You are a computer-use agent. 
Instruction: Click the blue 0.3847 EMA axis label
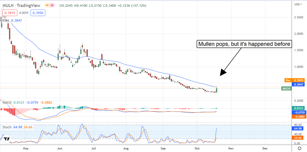[298, 84]
